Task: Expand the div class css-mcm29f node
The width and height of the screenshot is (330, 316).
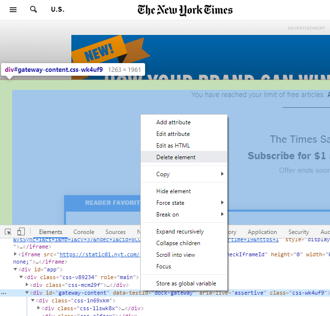Action: pos(27,285)
